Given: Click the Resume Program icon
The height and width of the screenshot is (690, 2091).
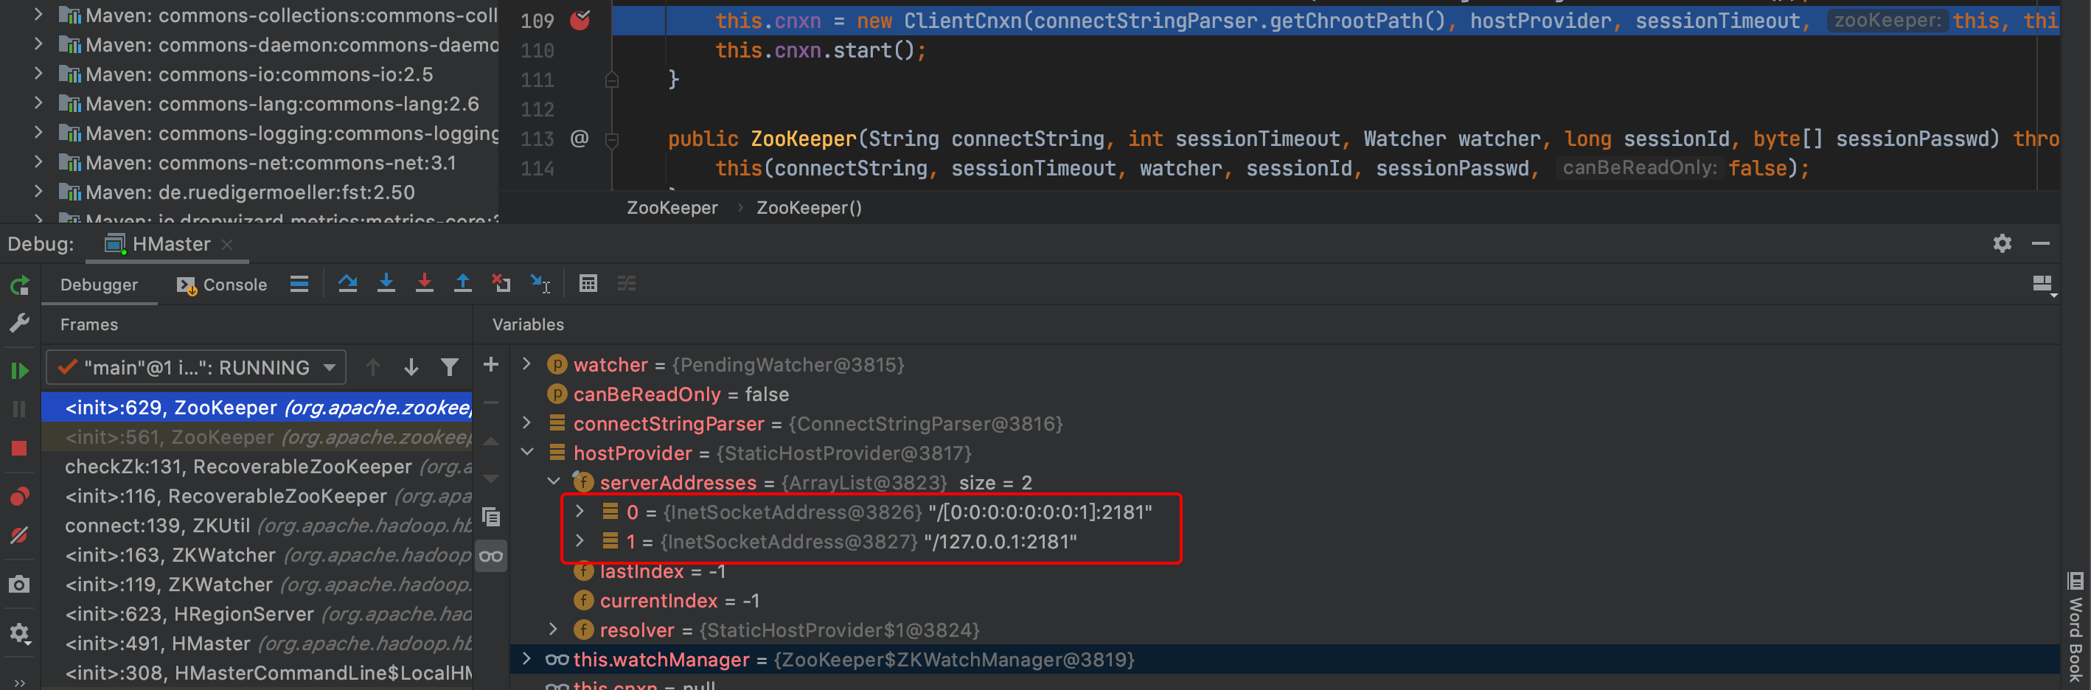Looking at the screenshot, I should (x=19, y=370).
